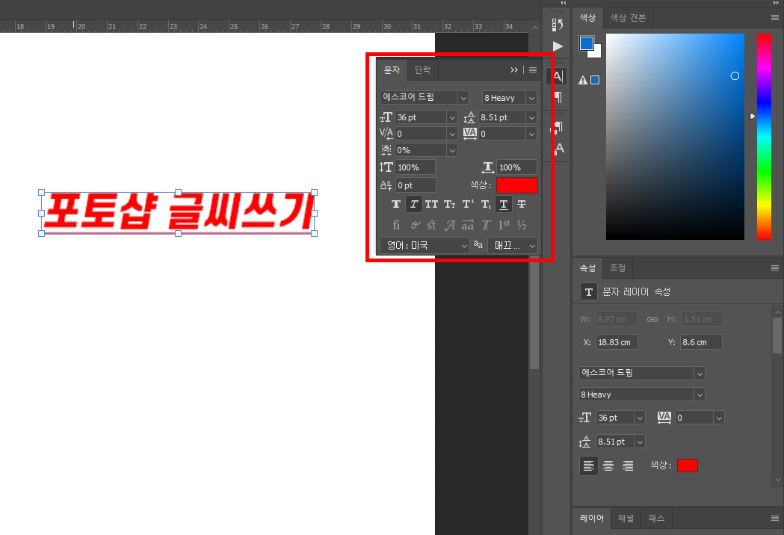The width and height of the screenshot is (784, 535).
Task: Toggle Subscript text style
Action: click(x=486, y=204)
